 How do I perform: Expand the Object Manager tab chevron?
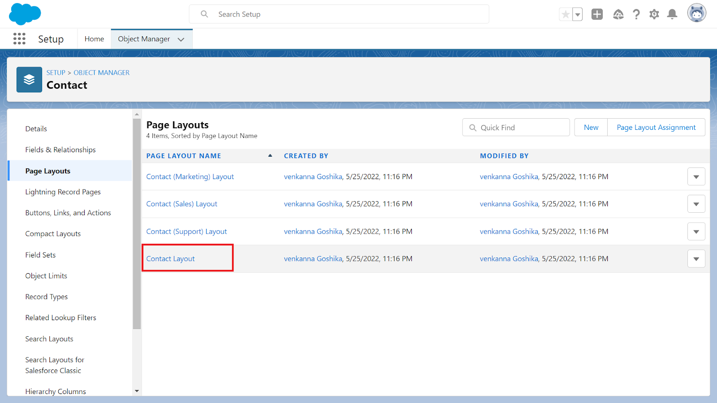181,39
